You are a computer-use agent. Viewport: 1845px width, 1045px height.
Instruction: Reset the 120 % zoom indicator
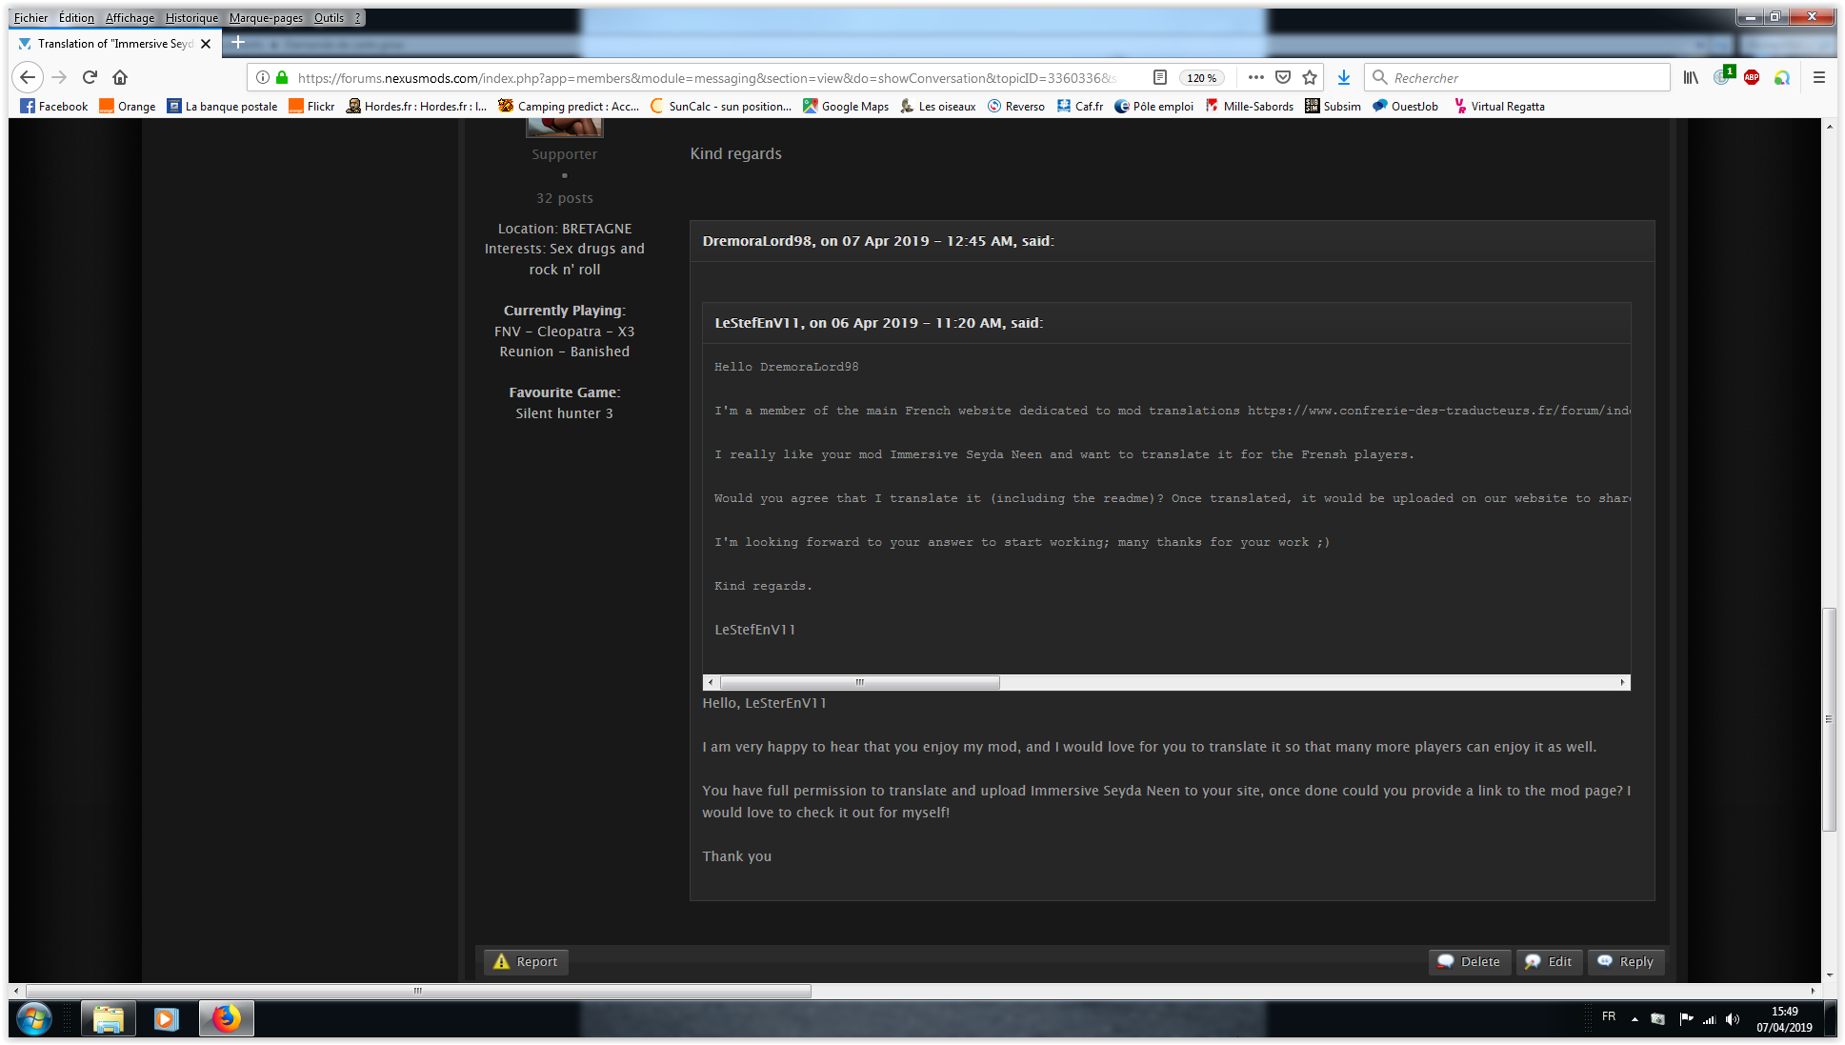tap(1201, 78)
